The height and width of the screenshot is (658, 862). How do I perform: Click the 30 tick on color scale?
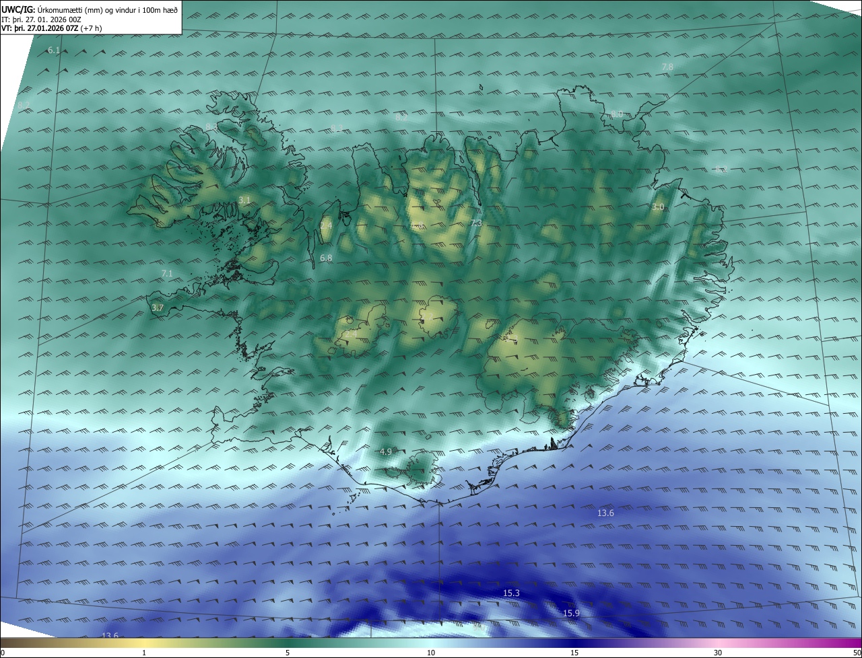coord(718,653)
